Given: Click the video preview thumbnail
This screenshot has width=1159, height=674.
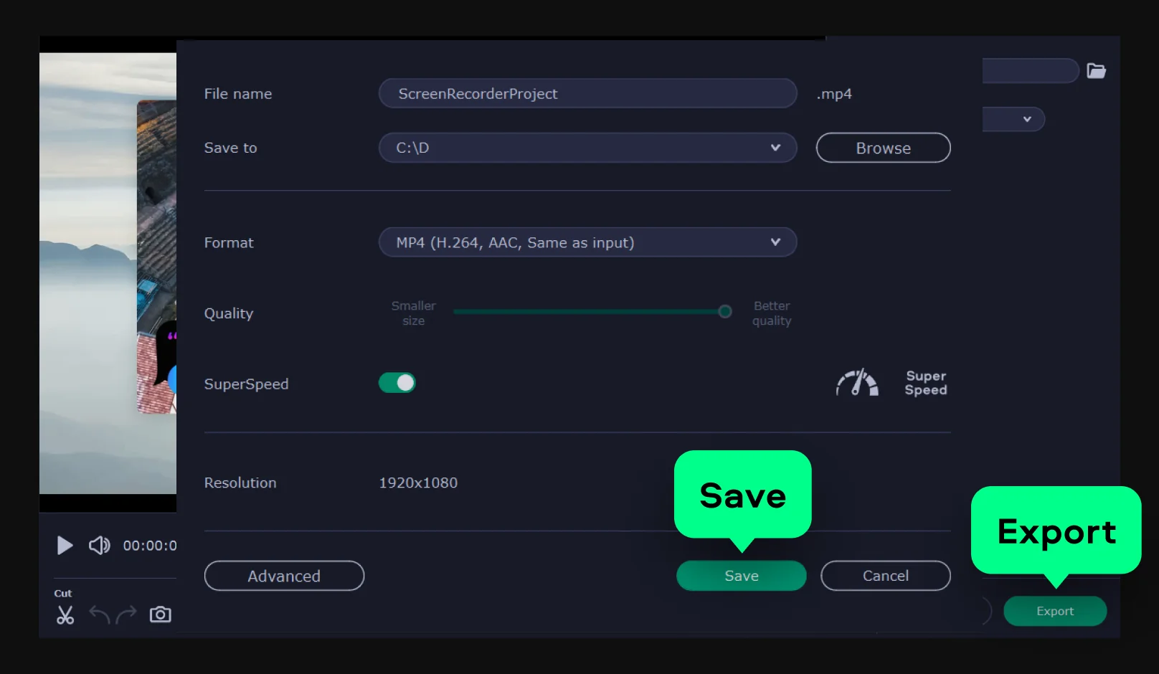Looking at the screenshot, I should [108, 273].
